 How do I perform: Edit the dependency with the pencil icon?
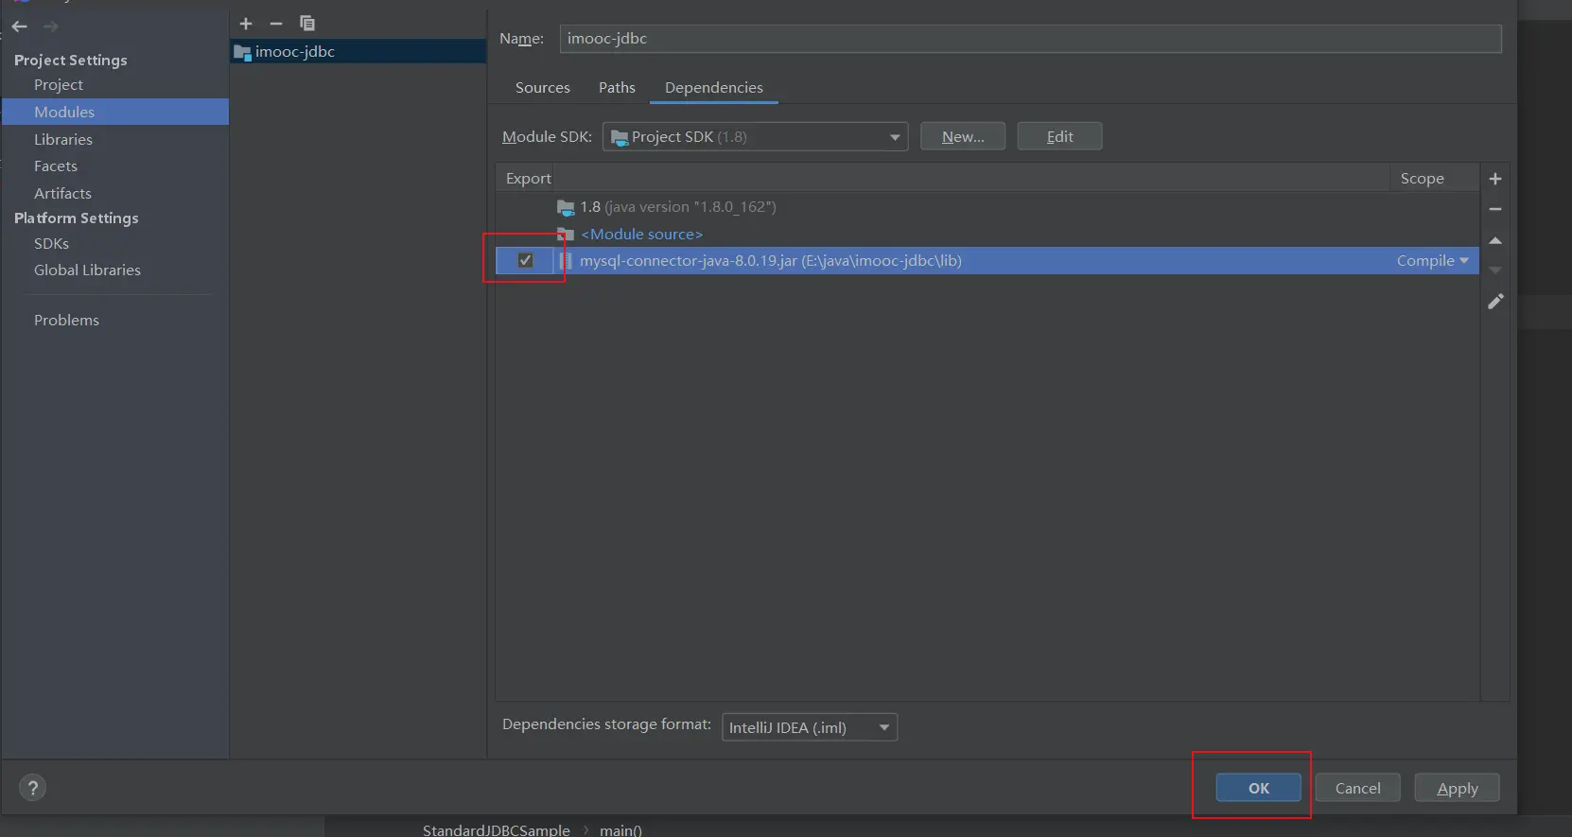1494,302
